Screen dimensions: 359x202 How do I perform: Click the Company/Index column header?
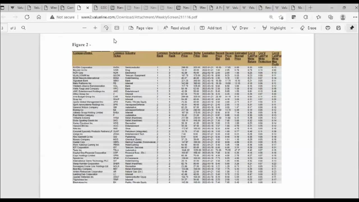tap(82, 53)
